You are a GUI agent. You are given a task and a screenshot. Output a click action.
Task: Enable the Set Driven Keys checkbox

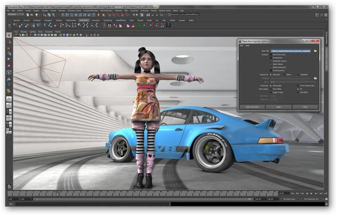click(271, 54)
